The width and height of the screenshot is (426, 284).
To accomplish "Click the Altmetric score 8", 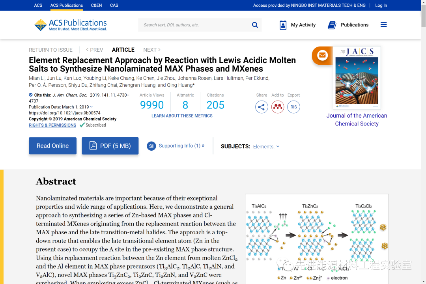I will click(185, 105).
